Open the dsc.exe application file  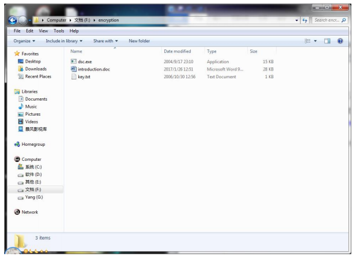pyautogui.click(x=84, y=61)
